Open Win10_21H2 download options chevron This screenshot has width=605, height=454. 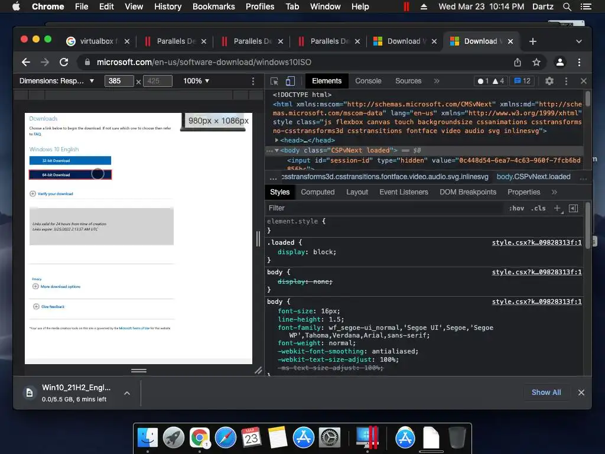pos(127,393)
